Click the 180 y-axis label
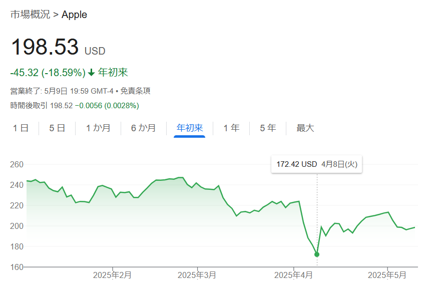 pyautogui.click(x=17, y=246)
